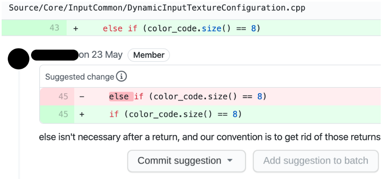This screenshot has height=179, width=384.
Task: Click the added code "if (color_code.size() == 8)"
Action: [176, 114]
